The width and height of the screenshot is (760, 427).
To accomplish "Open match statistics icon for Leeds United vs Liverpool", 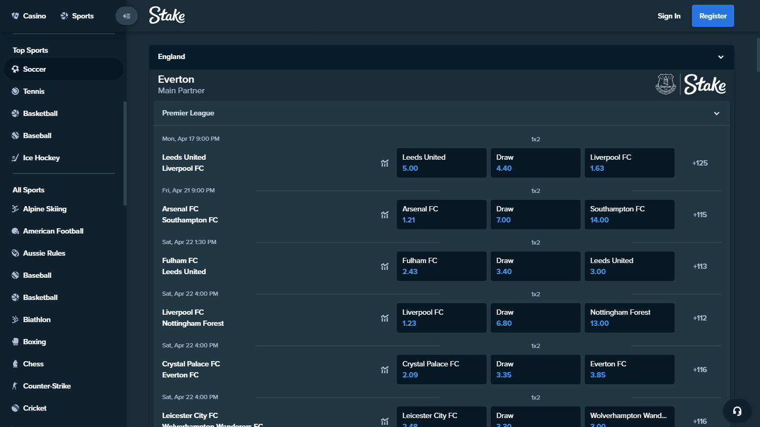I will [x=385, y=163].
